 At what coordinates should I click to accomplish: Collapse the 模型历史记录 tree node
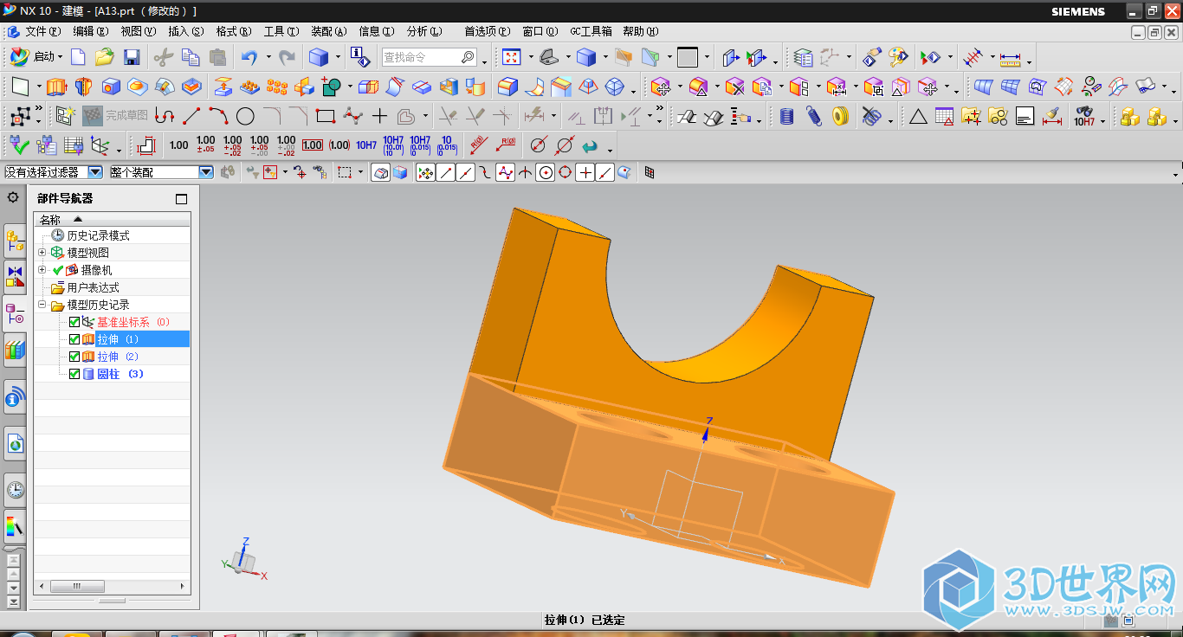click(x=42, y=305)
